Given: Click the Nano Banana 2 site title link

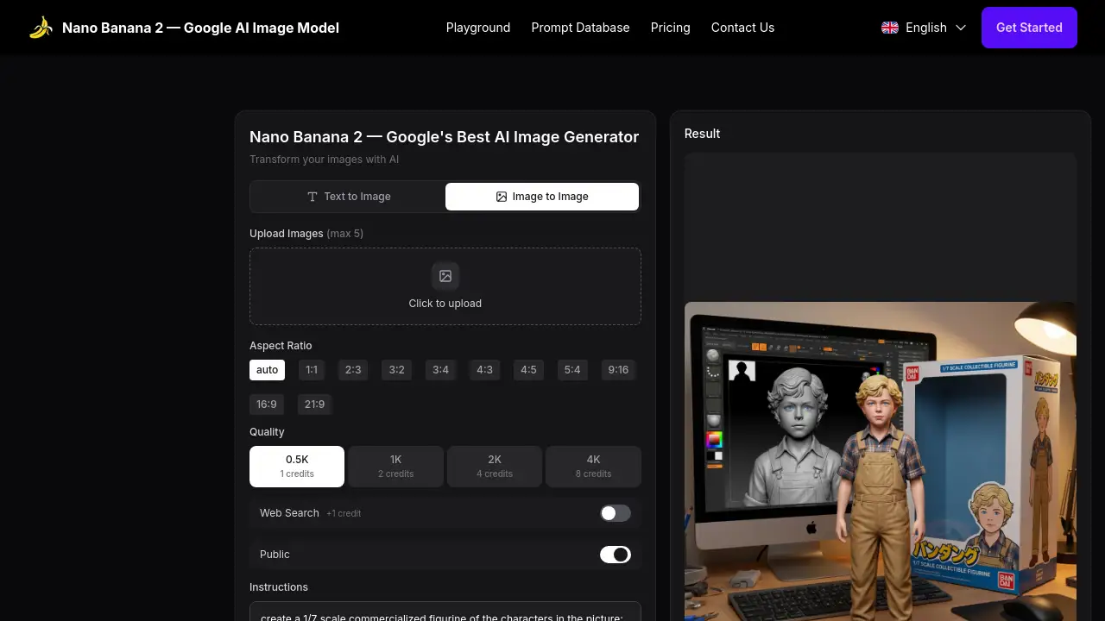Looking at the screenshot, I should coord(200,28).
